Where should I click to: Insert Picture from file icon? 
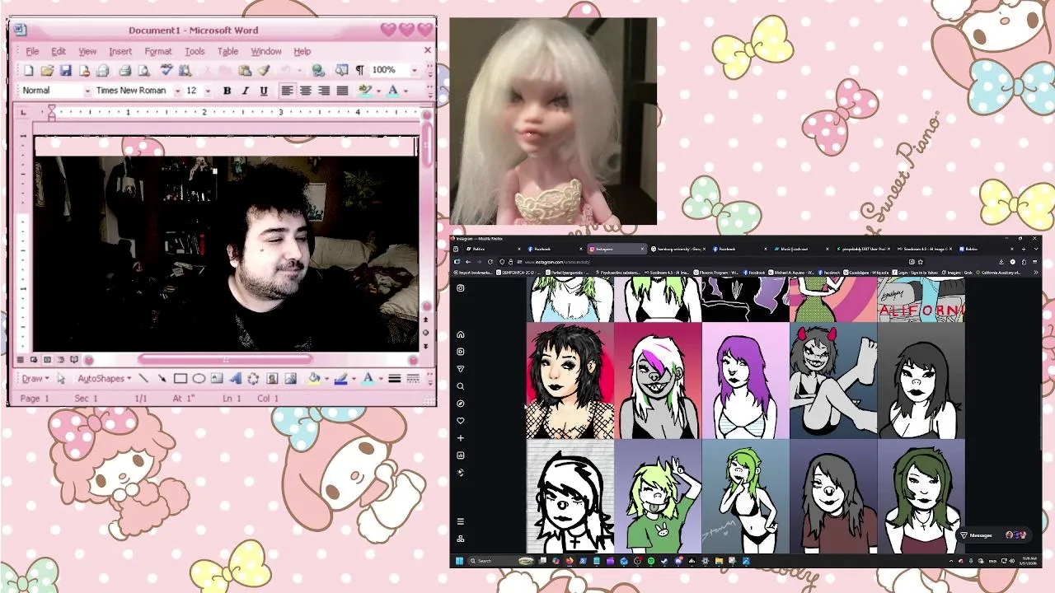(290, 379)
